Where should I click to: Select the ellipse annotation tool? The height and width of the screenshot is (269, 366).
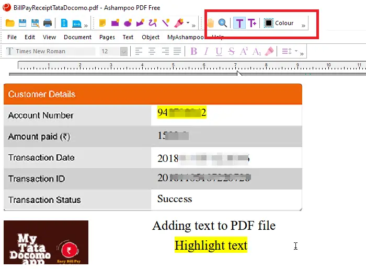[x=128, y=23]
